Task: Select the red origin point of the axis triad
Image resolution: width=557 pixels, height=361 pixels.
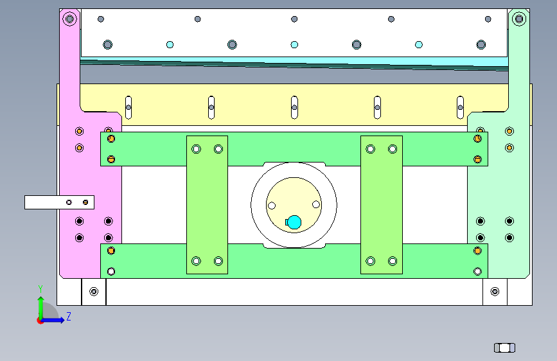Action: pyautogui.click(x=40, y=321)
